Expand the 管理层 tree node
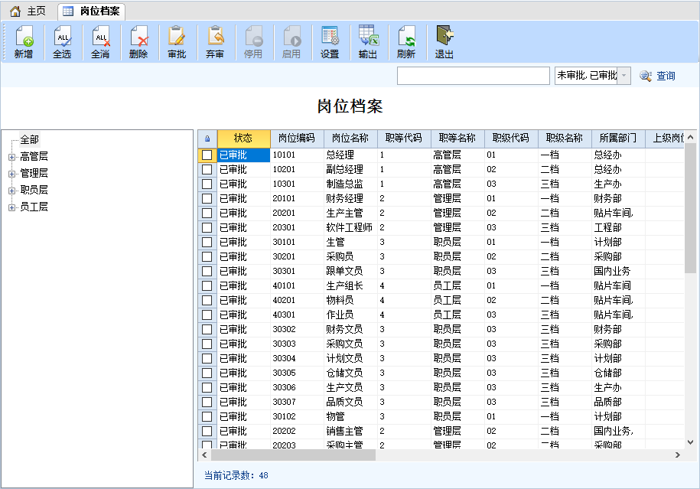Image resolution: width=700 pixels, height=489 pixels. [12, 174]
